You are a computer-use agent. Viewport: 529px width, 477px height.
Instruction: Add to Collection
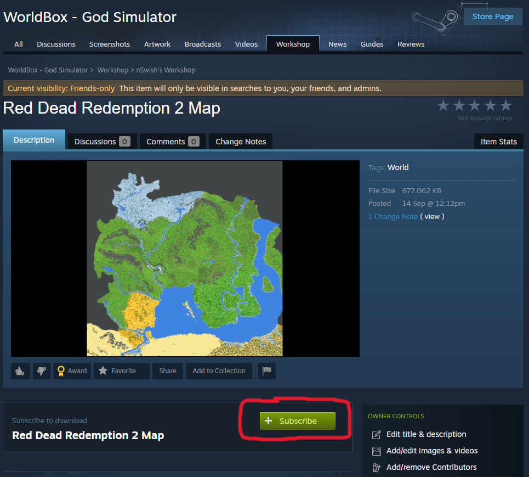219,371
